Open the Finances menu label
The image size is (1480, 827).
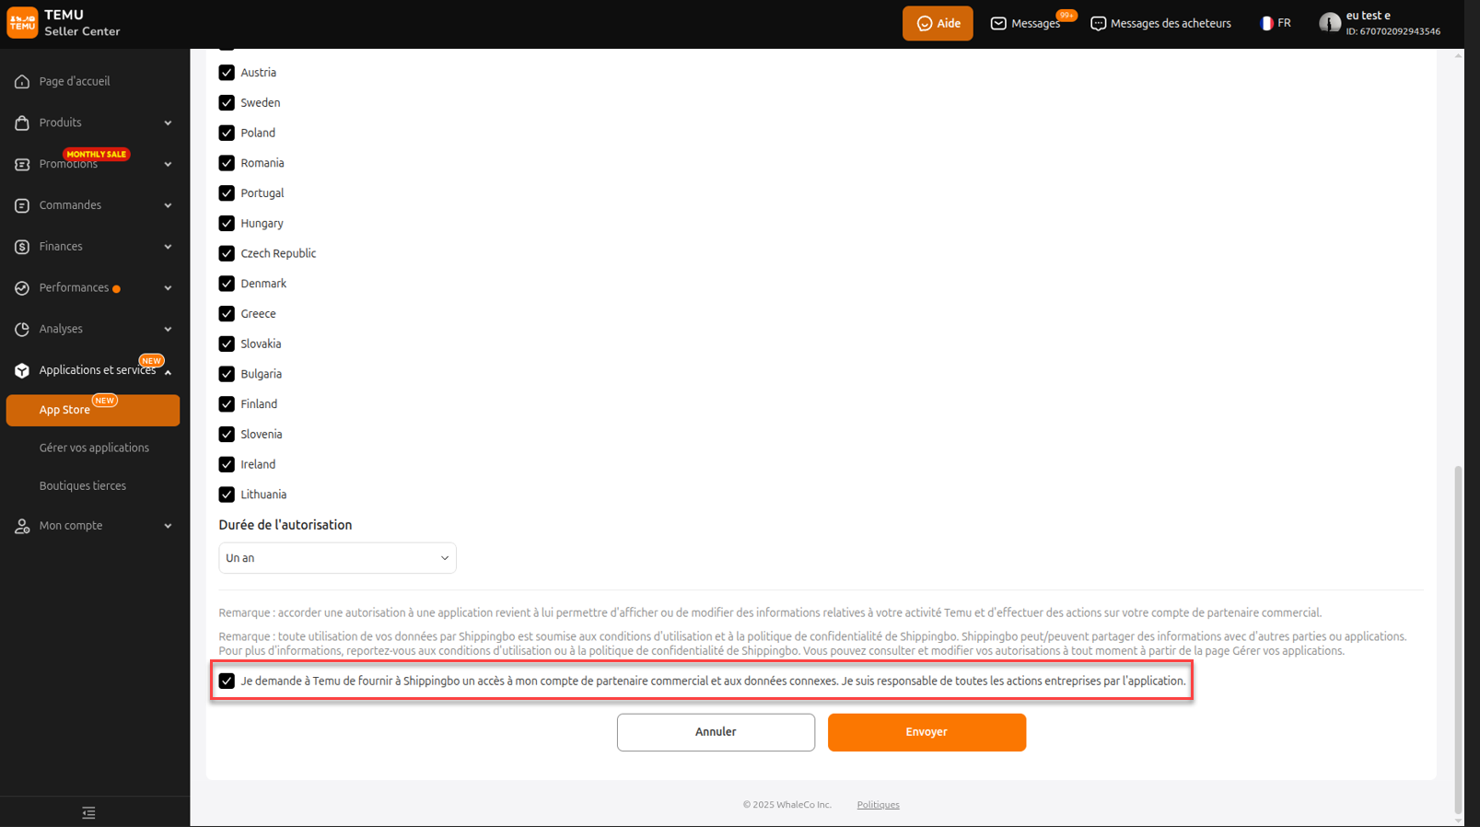point(61,247)
